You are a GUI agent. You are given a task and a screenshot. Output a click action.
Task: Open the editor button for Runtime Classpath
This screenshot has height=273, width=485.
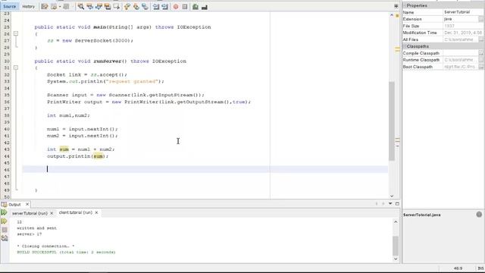tap(480, 60)
